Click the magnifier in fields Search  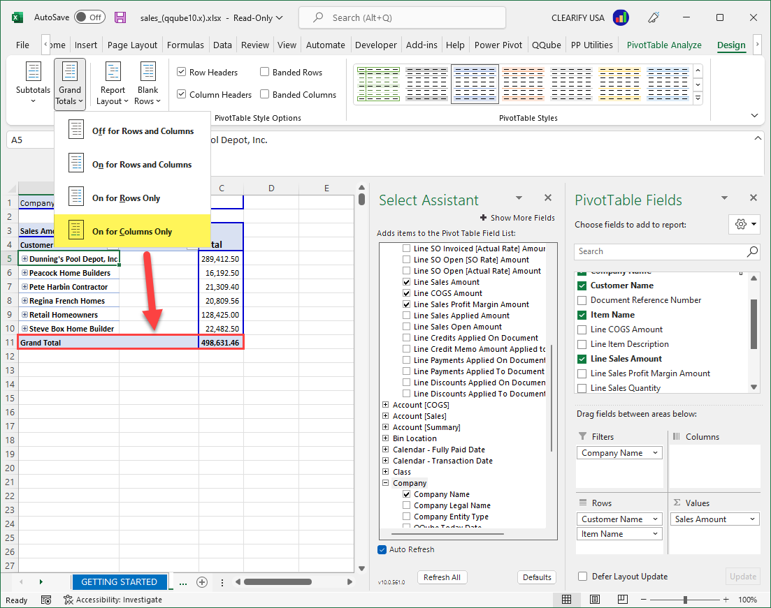tap(752, 251)
